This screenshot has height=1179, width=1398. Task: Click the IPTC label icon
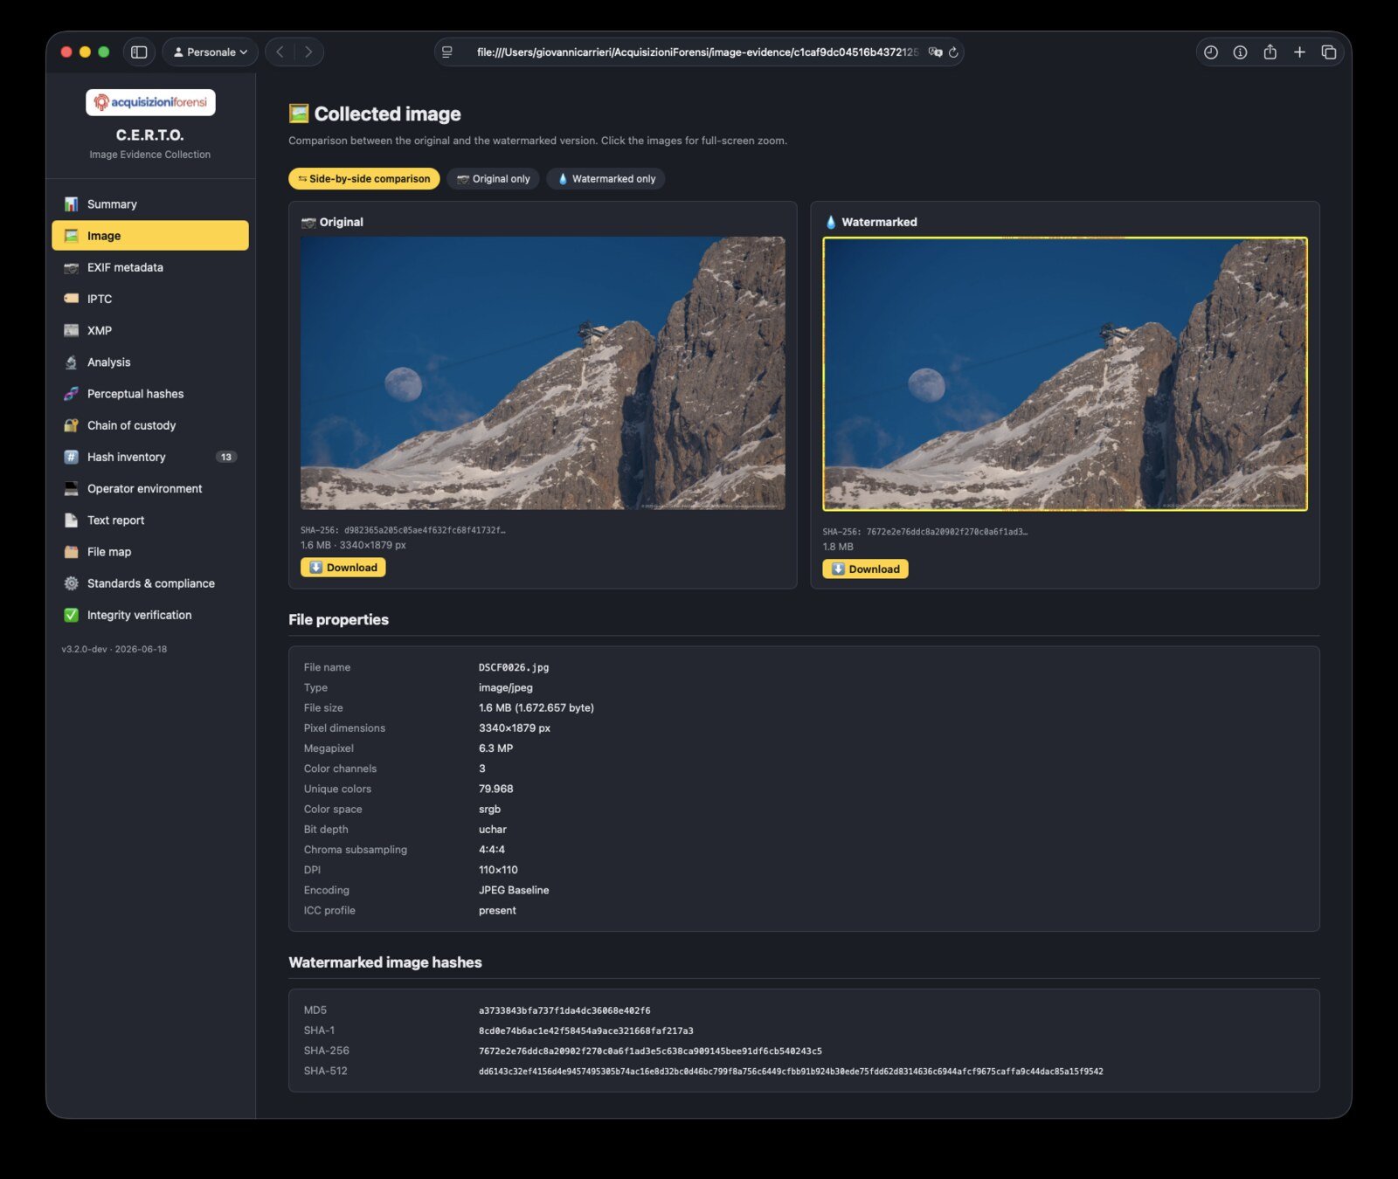(71, 299)
